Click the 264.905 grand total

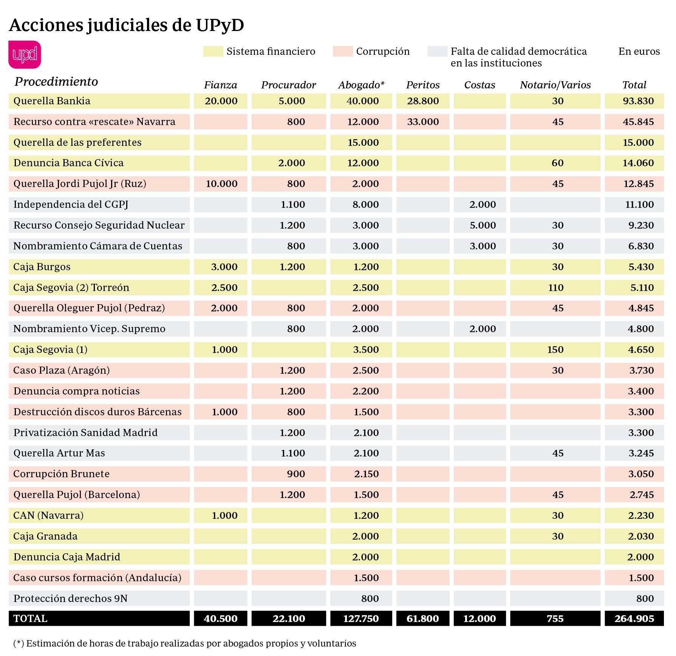click(634, 619)
